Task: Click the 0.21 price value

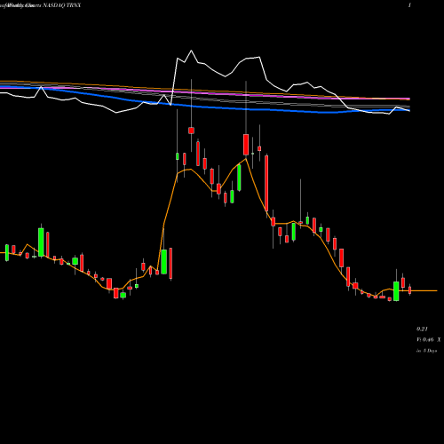Action: tap(422, 329)
